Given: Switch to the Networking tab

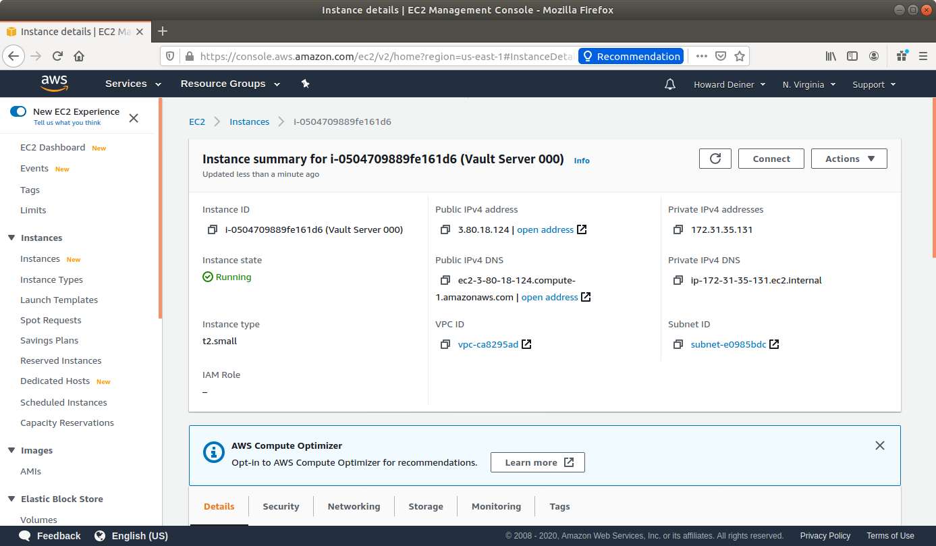Looking at the screenshot, I should point(354,506).
